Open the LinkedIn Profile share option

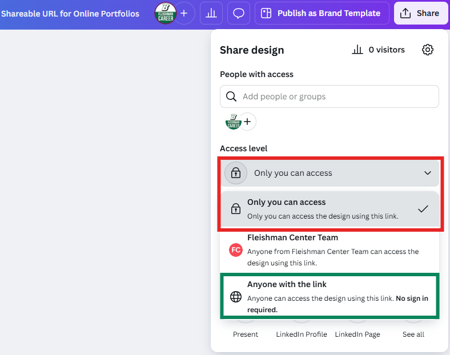coord(302,334)
